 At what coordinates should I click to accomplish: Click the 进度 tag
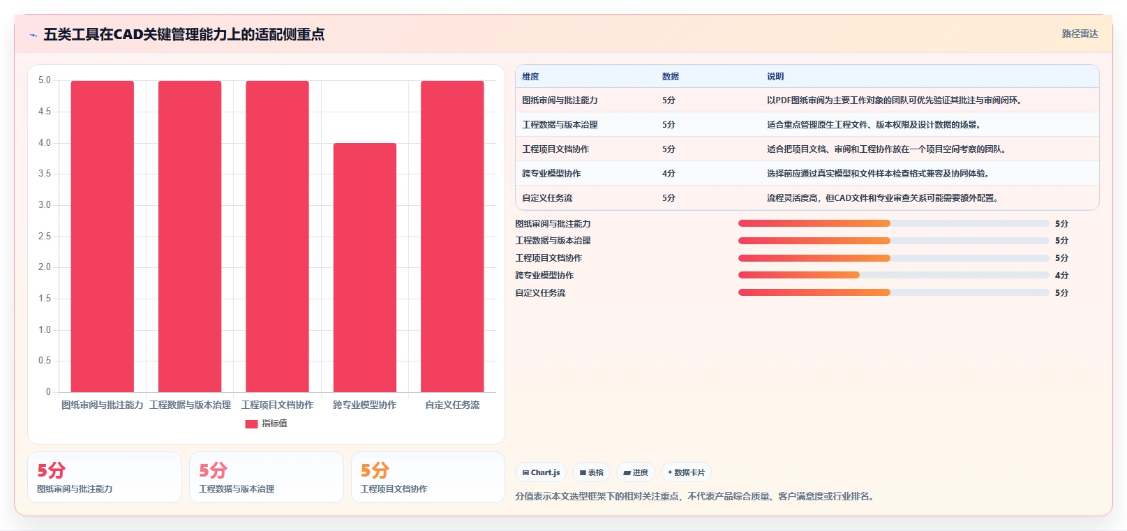[635, 472]
